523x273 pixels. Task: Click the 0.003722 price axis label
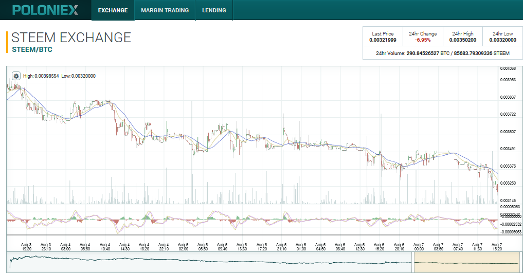[508, 114]
